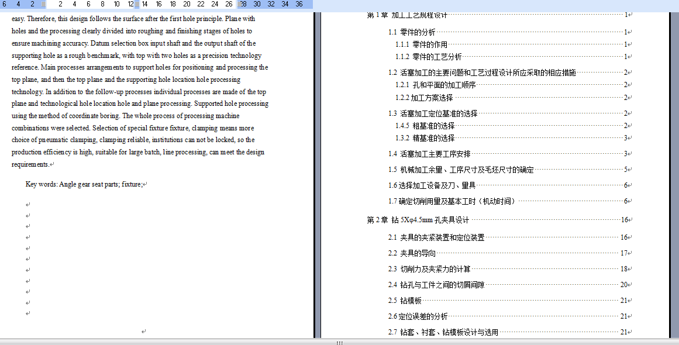679x345 pixels.
Task: Jump to 2.4 钻孔与工件之间的切屑间隙
Action: [509, 285]
